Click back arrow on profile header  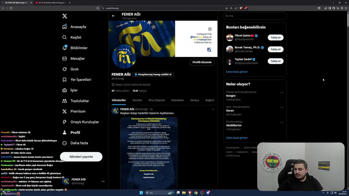tap(113, 16)
